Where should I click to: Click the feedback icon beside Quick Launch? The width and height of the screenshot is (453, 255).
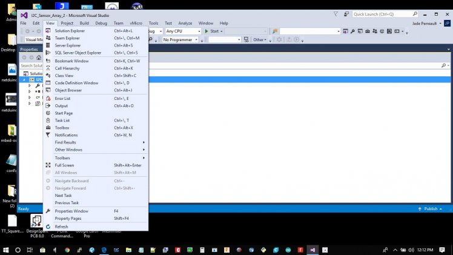346,13
